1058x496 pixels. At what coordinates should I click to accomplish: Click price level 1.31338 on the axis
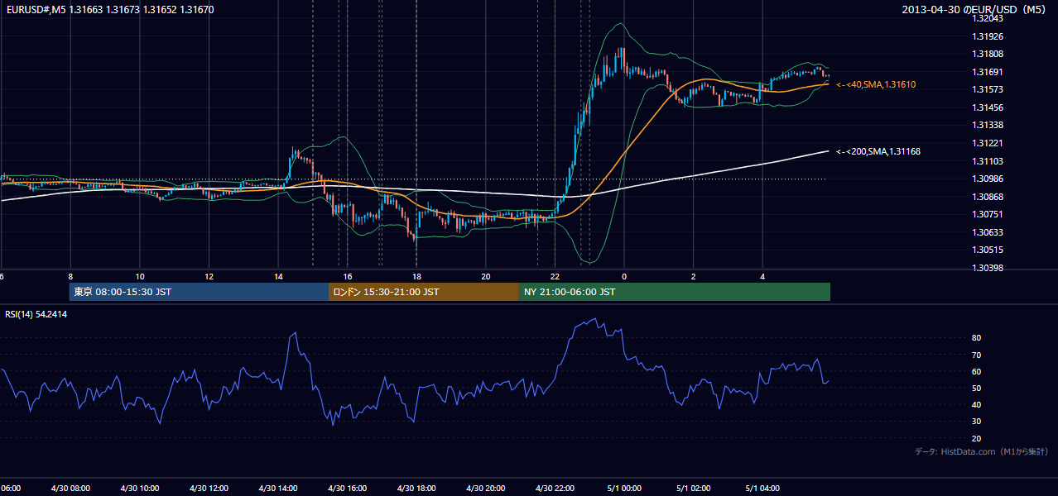(988, 125)
